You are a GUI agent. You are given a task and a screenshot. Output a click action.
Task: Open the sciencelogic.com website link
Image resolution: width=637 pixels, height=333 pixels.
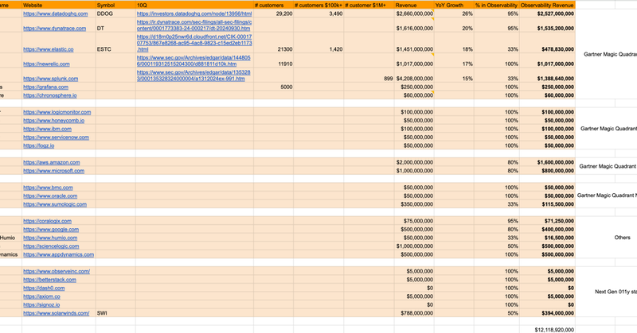coord(51,246)
